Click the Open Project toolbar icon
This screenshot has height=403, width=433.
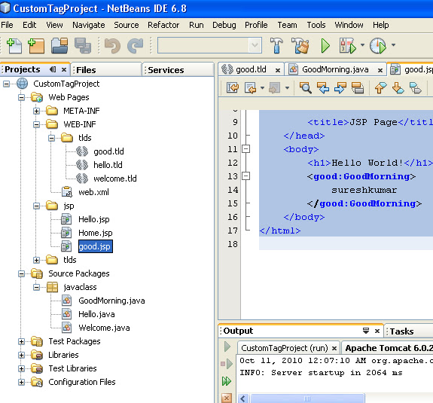[x=59, y=46]
